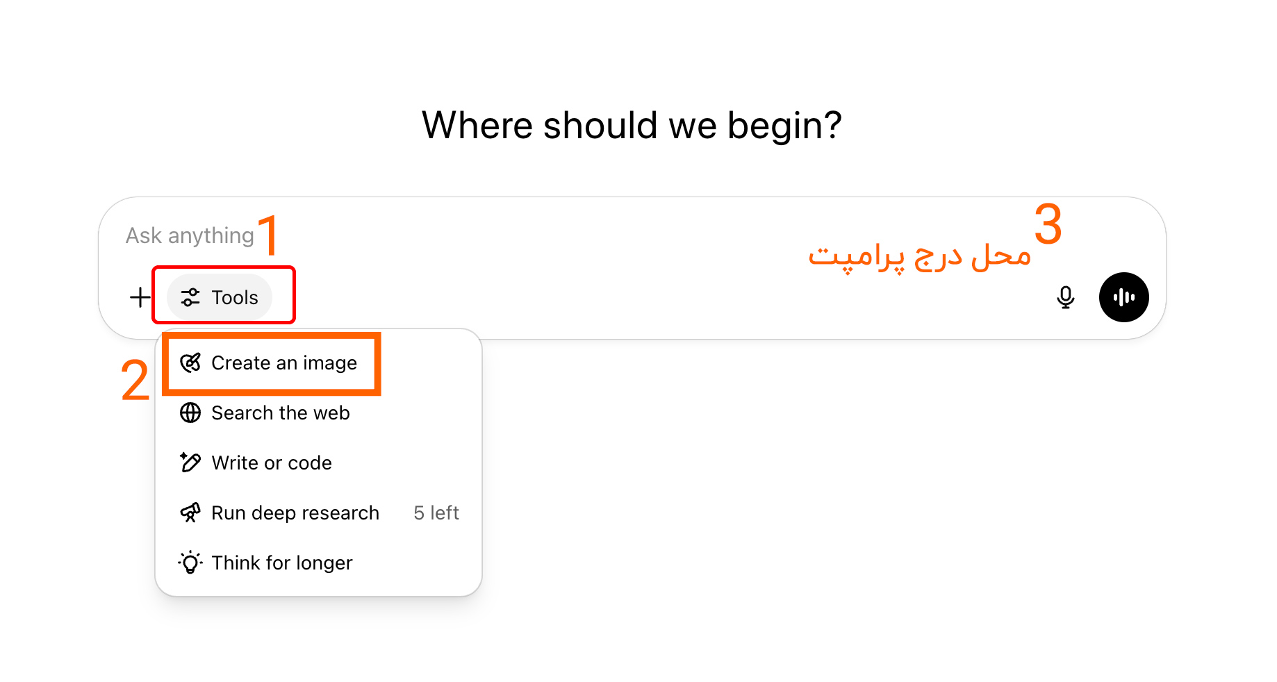
Task: Start dictation with the microphone icon
Action: pyautogui.click(x=1065, y=297)
